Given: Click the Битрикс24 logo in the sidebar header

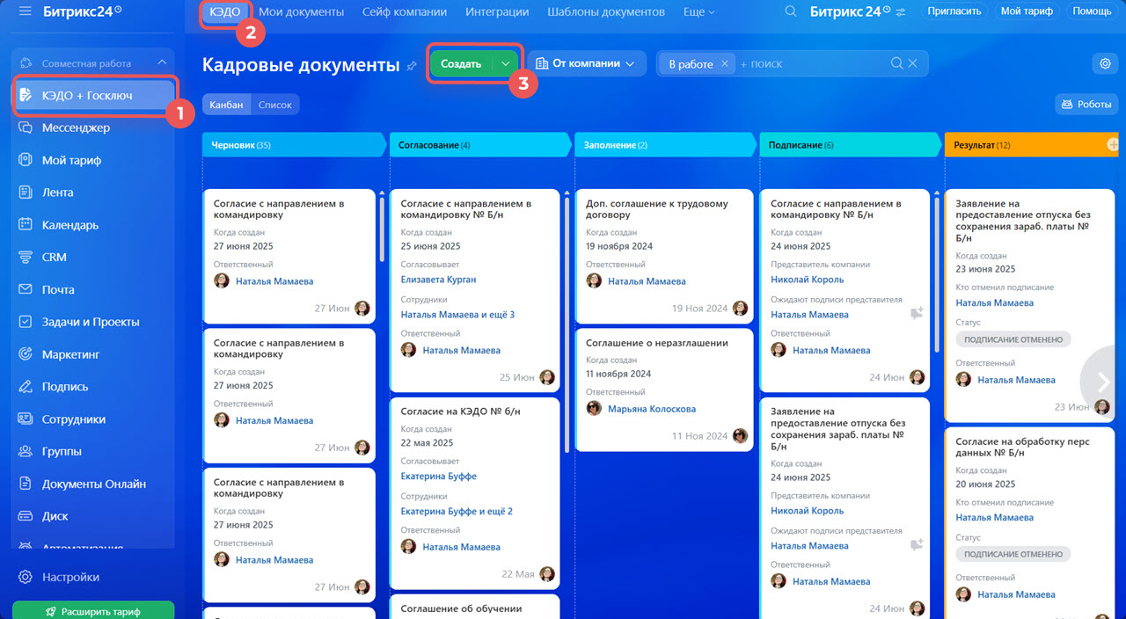Looking at the screenshot, I should 82,11.
